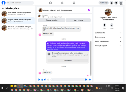Open Windows Start menu
Viewport: 126px width, 92px height.
[2, 88]
